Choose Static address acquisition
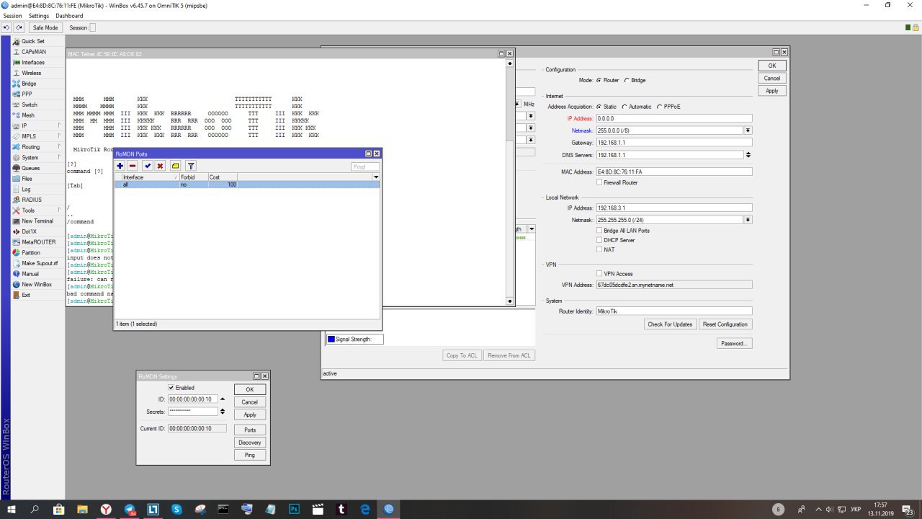 (599, 107)
